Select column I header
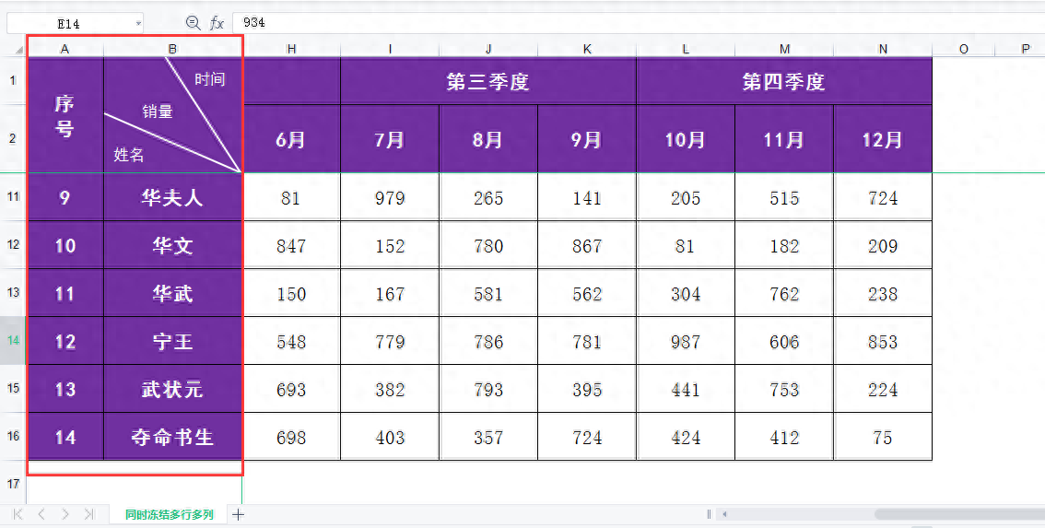 (390, 50)
